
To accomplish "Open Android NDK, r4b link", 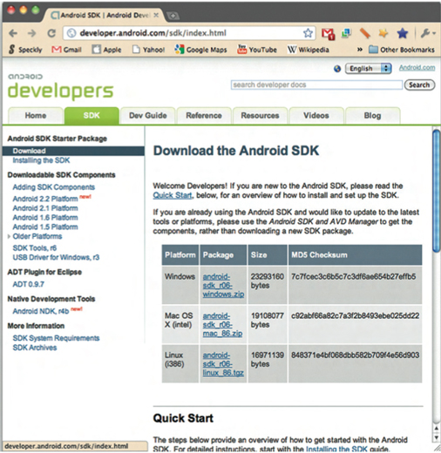I will [x=41, y=311].
